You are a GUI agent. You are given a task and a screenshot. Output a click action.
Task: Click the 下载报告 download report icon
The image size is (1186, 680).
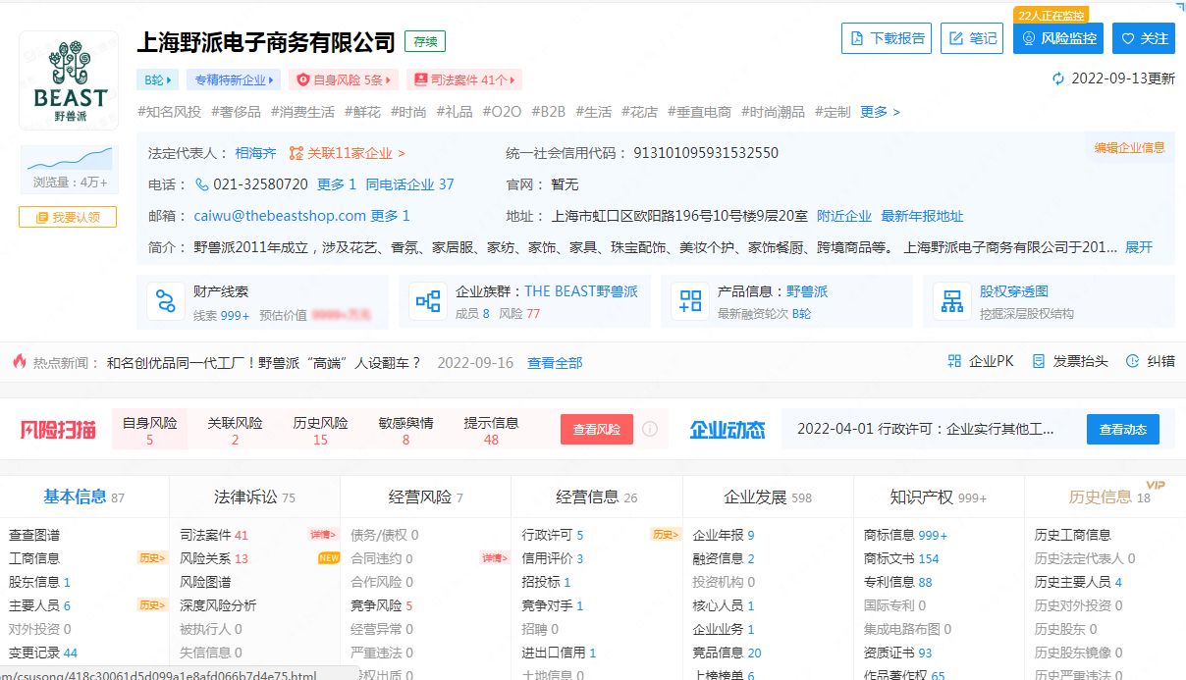click(x=886, y=38)
